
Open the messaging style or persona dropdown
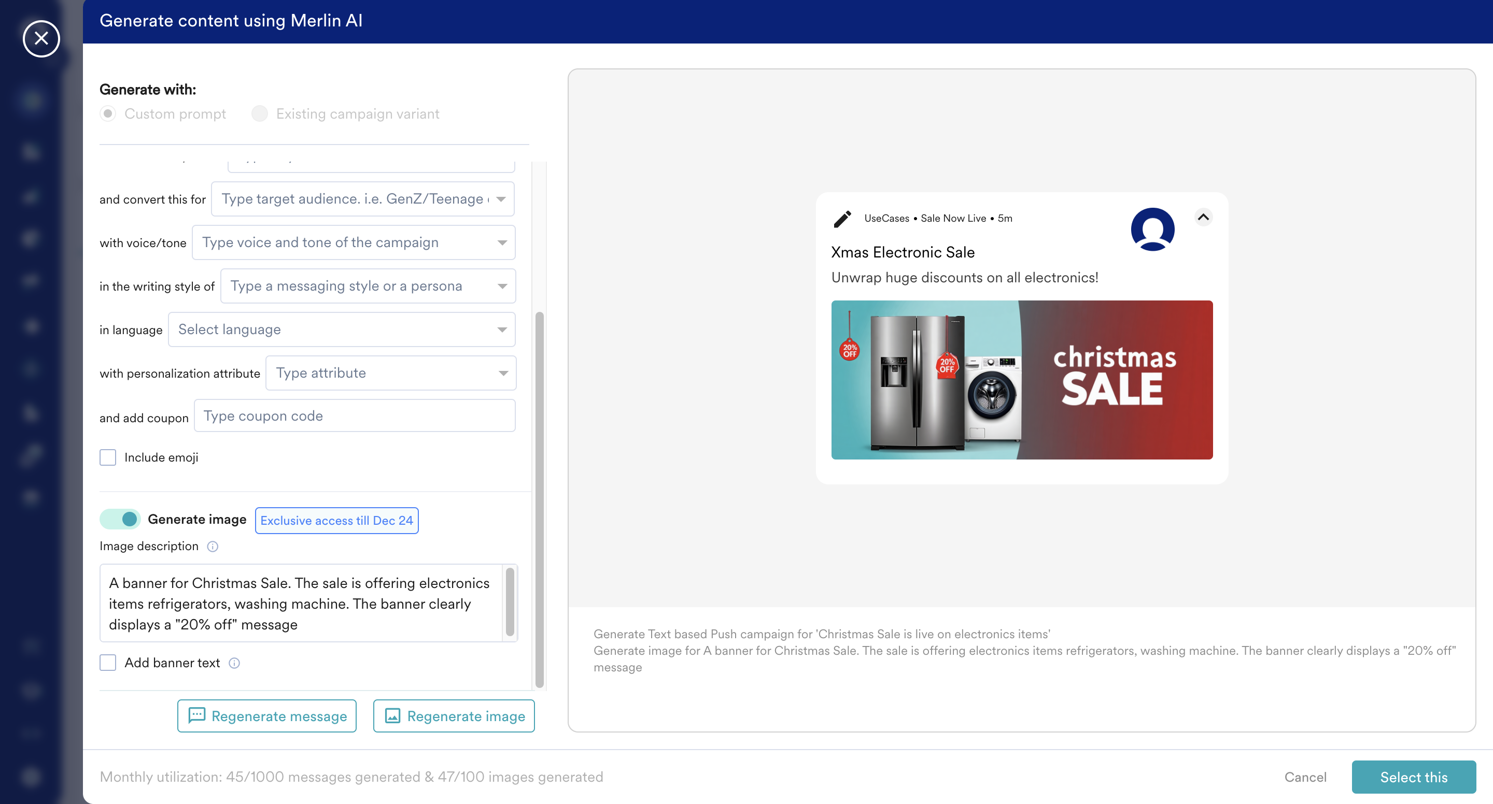point(368,285)
